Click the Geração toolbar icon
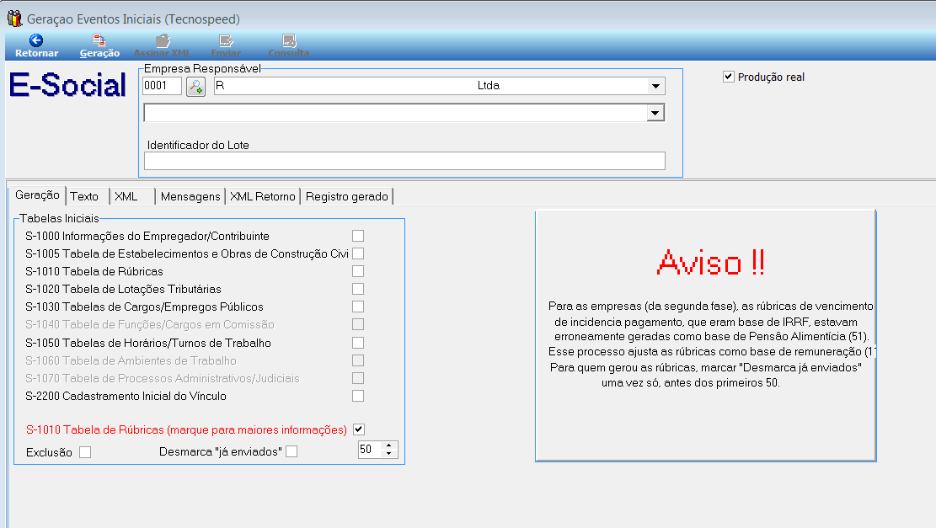 (99, 40)
